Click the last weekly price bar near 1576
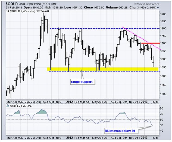This screenshot has width=172, height=142. pos(153,62)
